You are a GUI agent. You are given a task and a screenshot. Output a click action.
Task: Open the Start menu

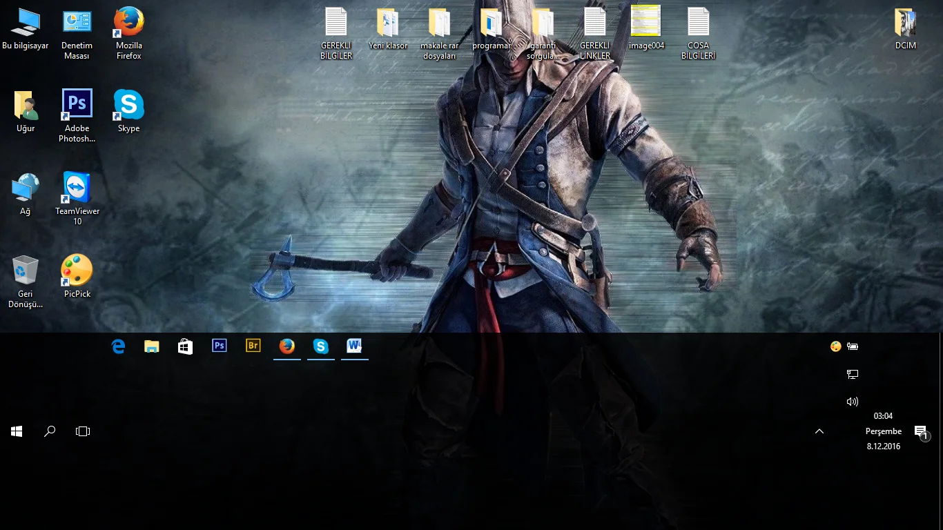[x=17, y=431]
